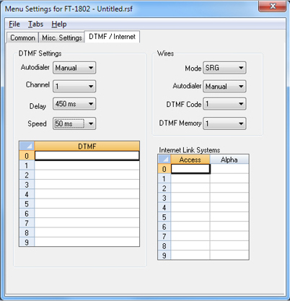
Task: Open the Delay 450 ms dropdown
Action: tap(74, 104)
